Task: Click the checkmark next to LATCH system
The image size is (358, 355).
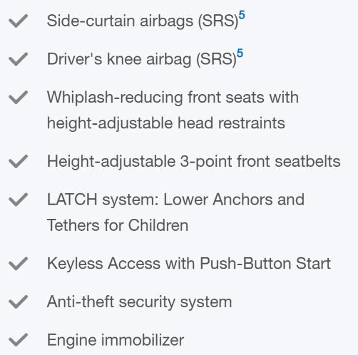Action: point(20,200)
